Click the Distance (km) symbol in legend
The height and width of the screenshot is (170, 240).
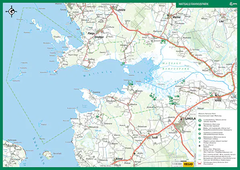coord(199,163)
